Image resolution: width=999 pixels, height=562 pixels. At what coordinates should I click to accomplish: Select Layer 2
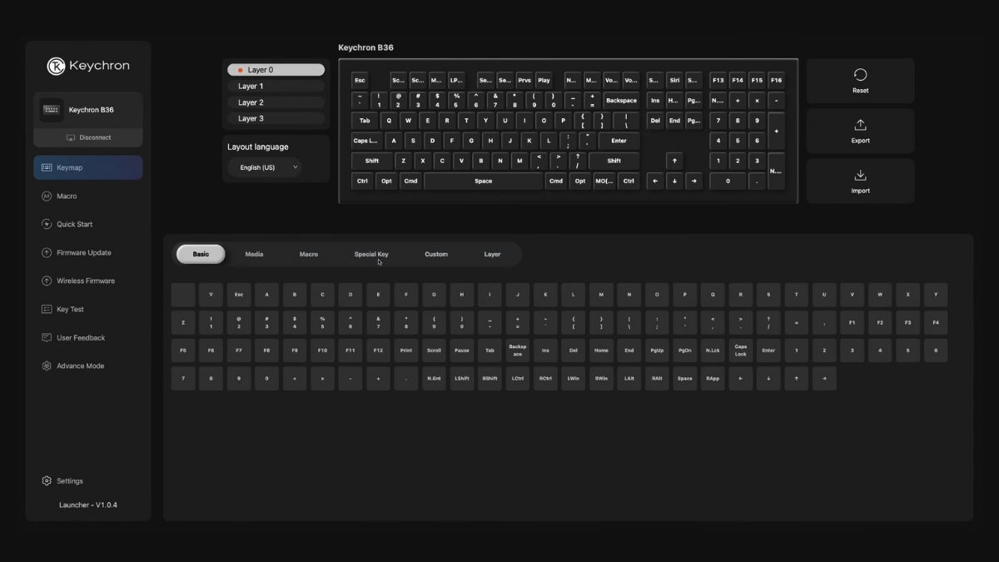click(276, 102)
